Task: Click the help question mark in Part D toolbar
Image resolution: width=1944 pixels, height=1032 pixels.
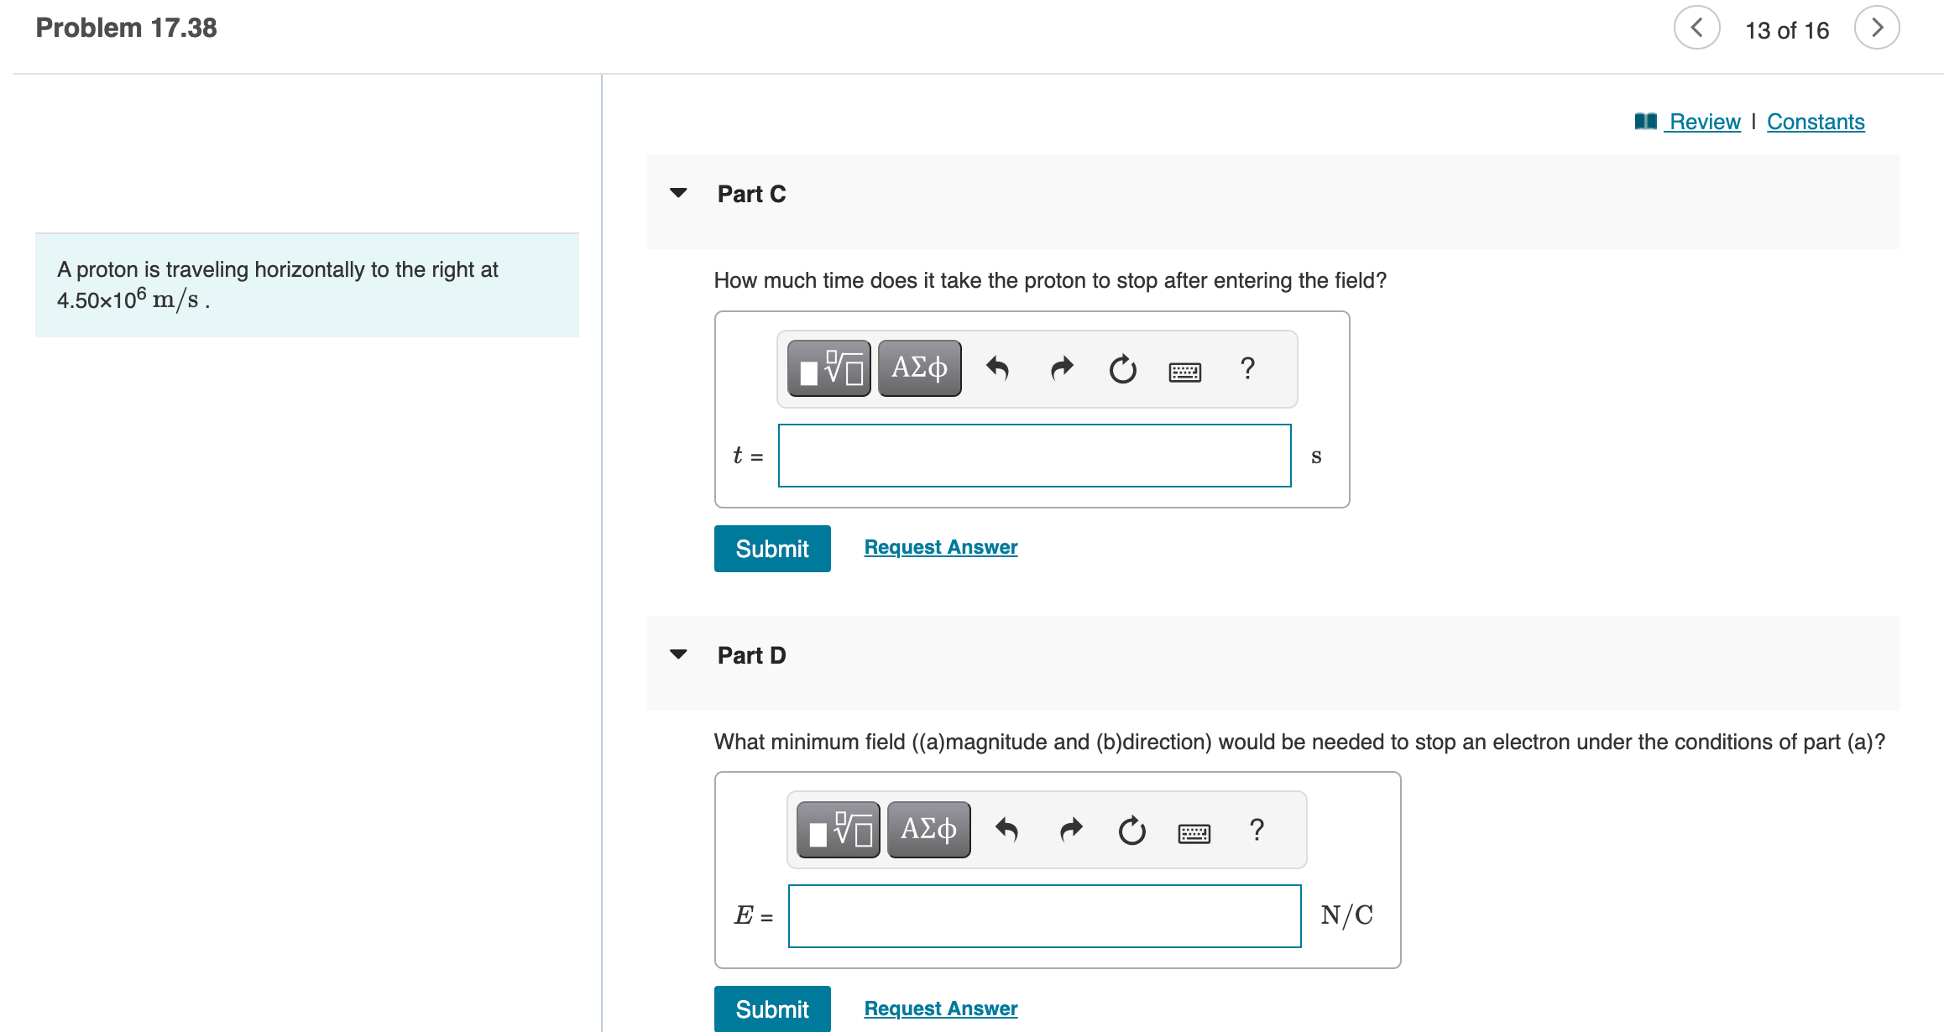Action: 1257,831
